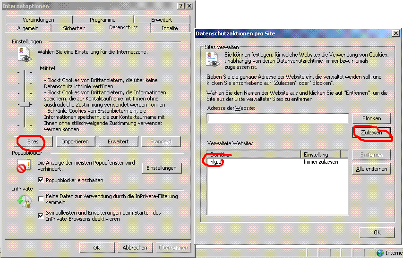Open the Verbindungen tab
403x258 pixels.
[x=38, y=20]
